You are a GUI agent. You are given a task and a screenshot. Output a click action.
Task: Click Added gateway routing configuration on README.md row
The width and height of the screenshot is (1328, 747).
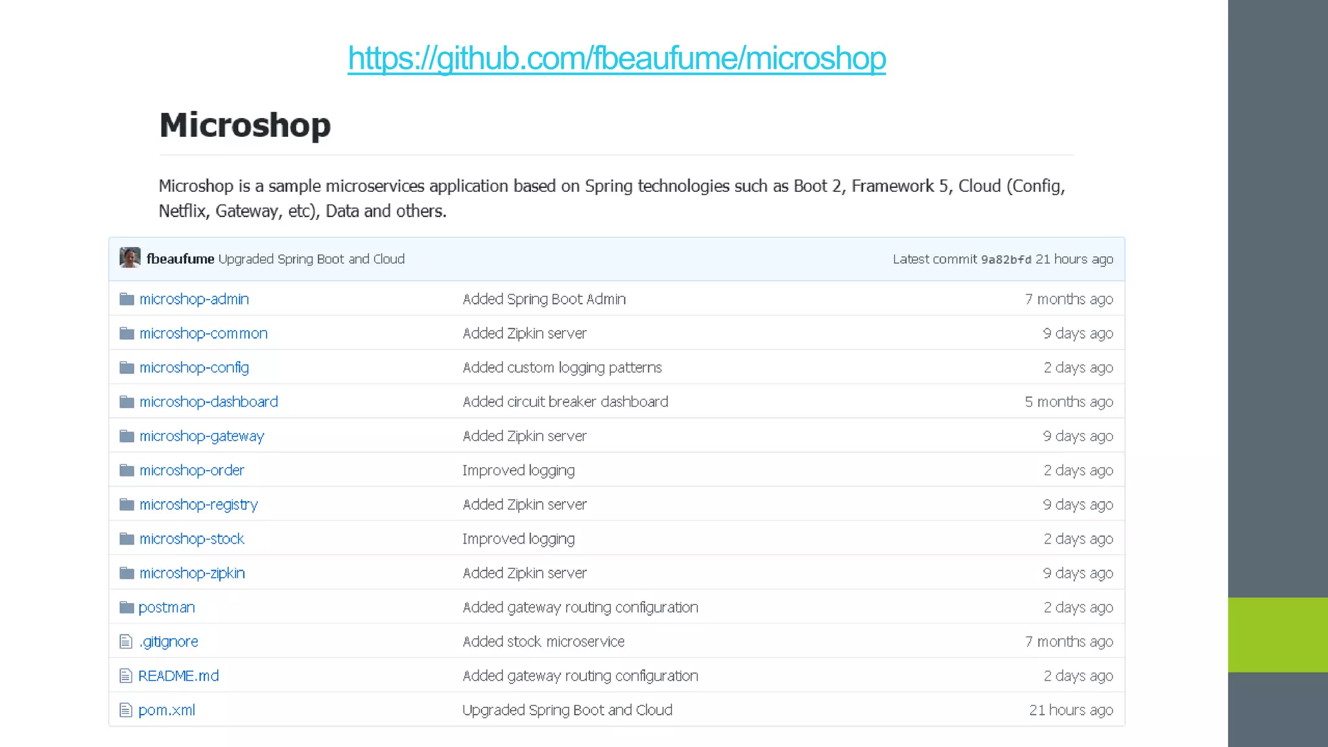580,676
